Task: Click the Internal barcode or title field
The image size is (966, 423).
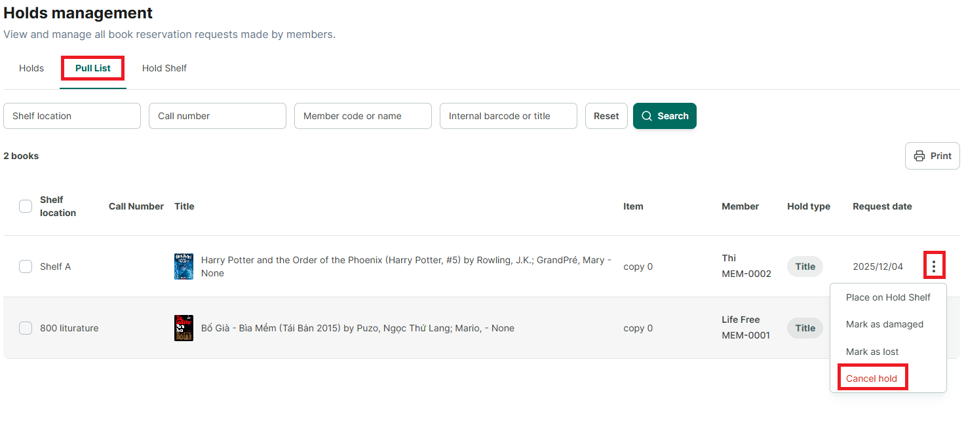Action: pos(509,116)
